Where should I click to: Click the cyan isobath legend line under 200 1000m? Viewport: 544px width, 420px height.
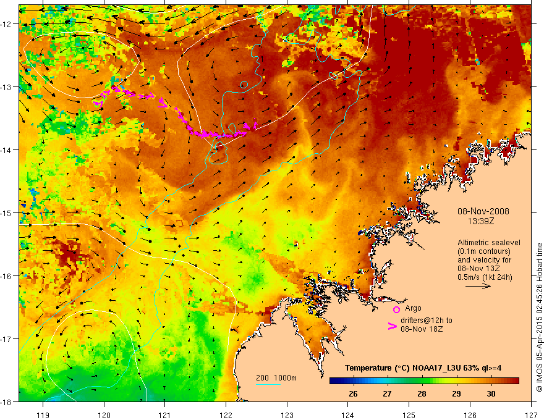[x=268, y=384]
